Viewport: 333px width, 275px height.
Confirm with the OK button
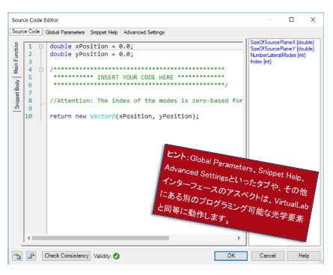pos(231,256)
